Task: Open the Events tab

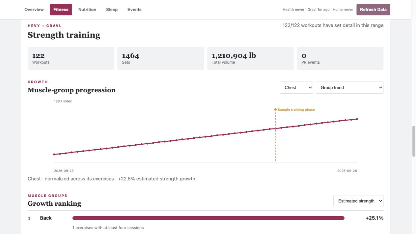Action: pyautogui.click(x=135, y=10)
